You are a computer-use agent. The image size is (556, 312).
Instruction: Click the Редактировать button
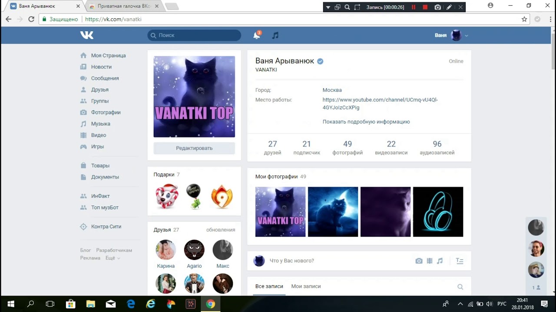[x=194, y=148]
